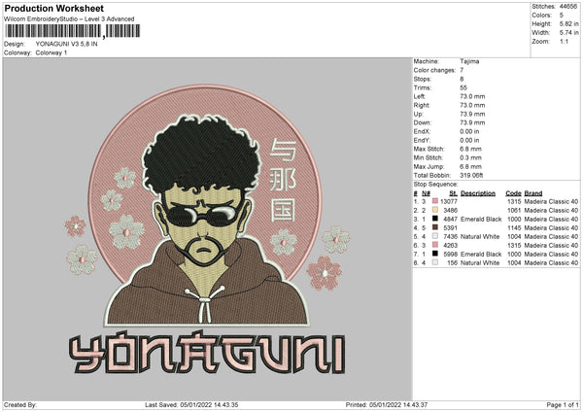Click the 'Created By:' footer label
583x412 pixels.
click(x=20, y=405)
